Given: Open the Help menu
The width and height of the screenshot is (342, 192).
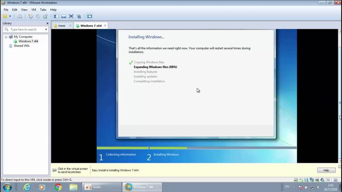Looking at the screenshot, I should click(53, 10).
